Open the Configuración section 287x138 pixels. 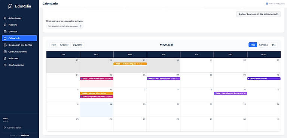point(19,65)
